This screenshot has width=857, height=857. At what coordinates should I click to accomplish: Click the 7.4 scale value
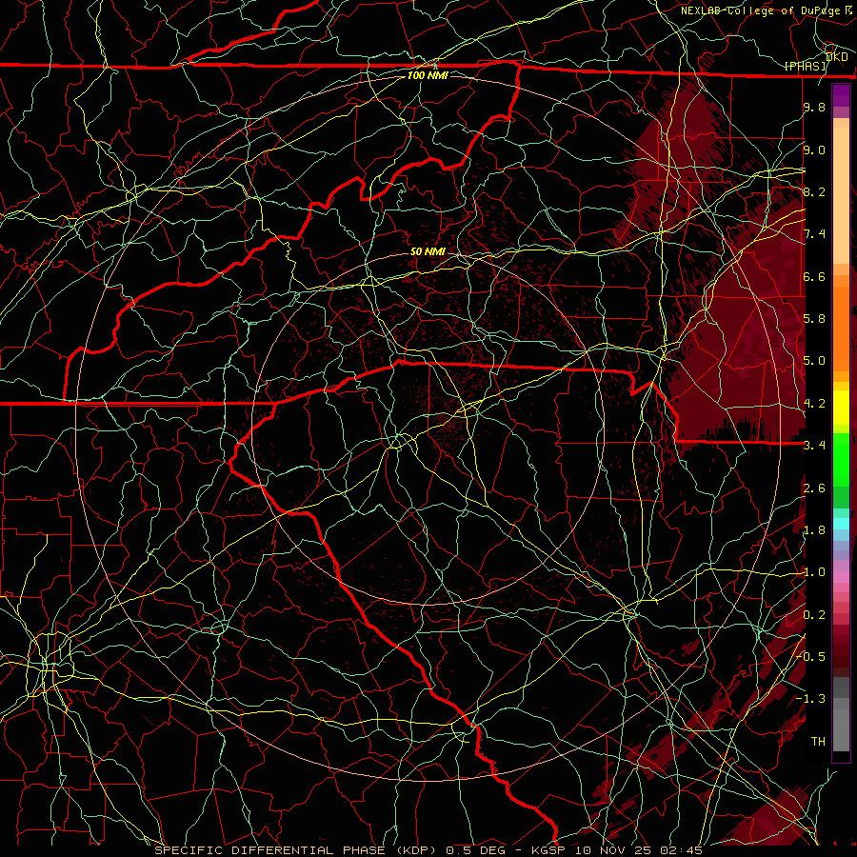click(x=814, y=234)
